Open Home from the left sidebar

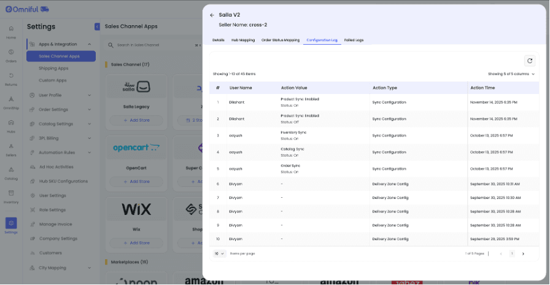tap(11, 33)
